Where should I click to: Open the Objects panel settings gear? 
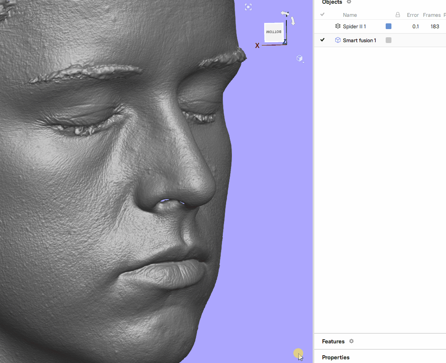click(x=349, y=2)
